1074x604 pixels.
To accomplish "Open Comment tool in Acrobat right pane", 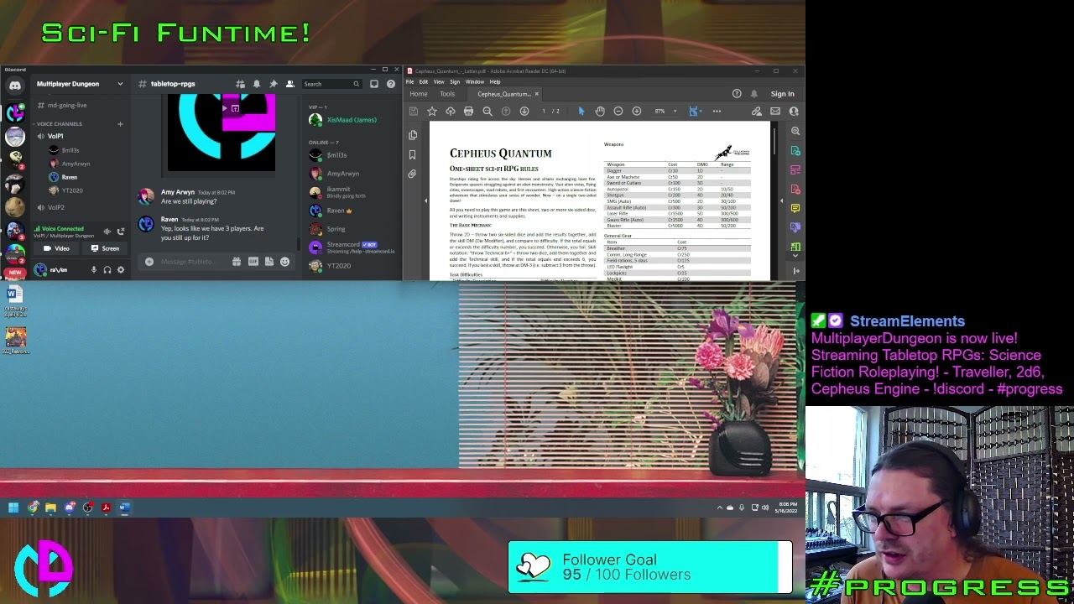I will point(795,208).
